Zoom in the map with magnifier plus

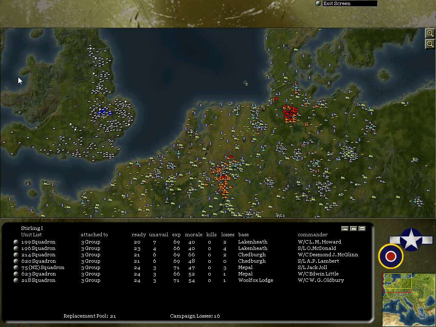[x=430, y=34]
